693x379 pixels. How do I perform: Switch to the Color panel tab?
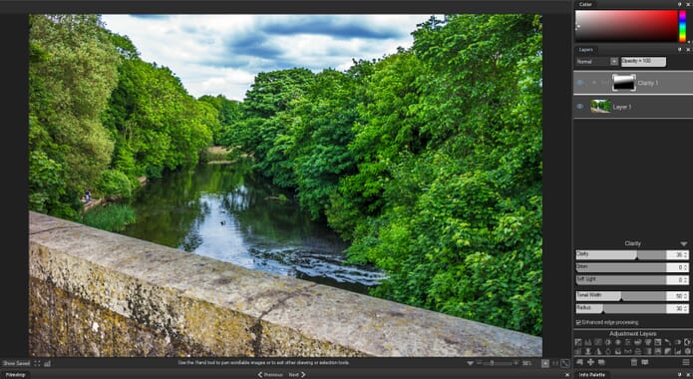(585, 4)
